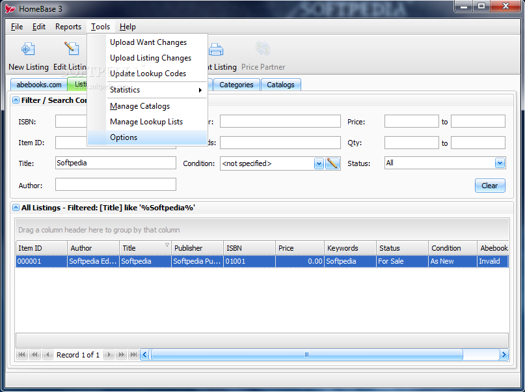The width and height of the screenshot is (525, 392).
Task: Open the File menu
Action: 17,27
